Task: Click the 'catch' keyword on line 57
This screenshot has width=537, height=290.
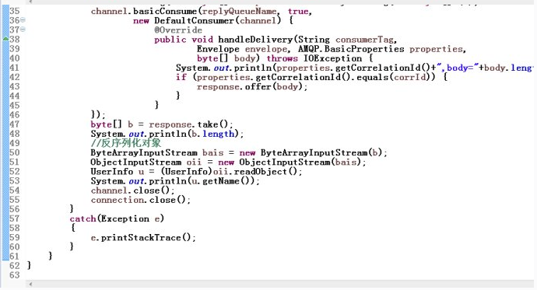Action: [x=82, y=218]
